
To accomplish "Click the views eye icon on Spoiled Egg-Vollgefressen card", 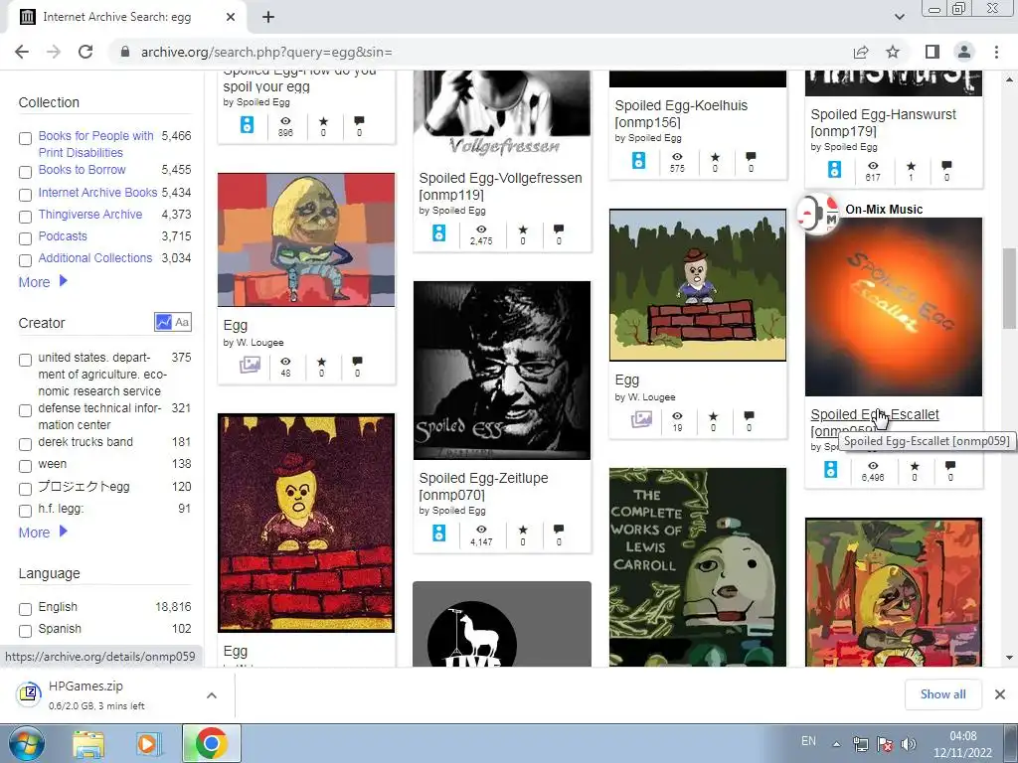I will (x=481, y=229).
